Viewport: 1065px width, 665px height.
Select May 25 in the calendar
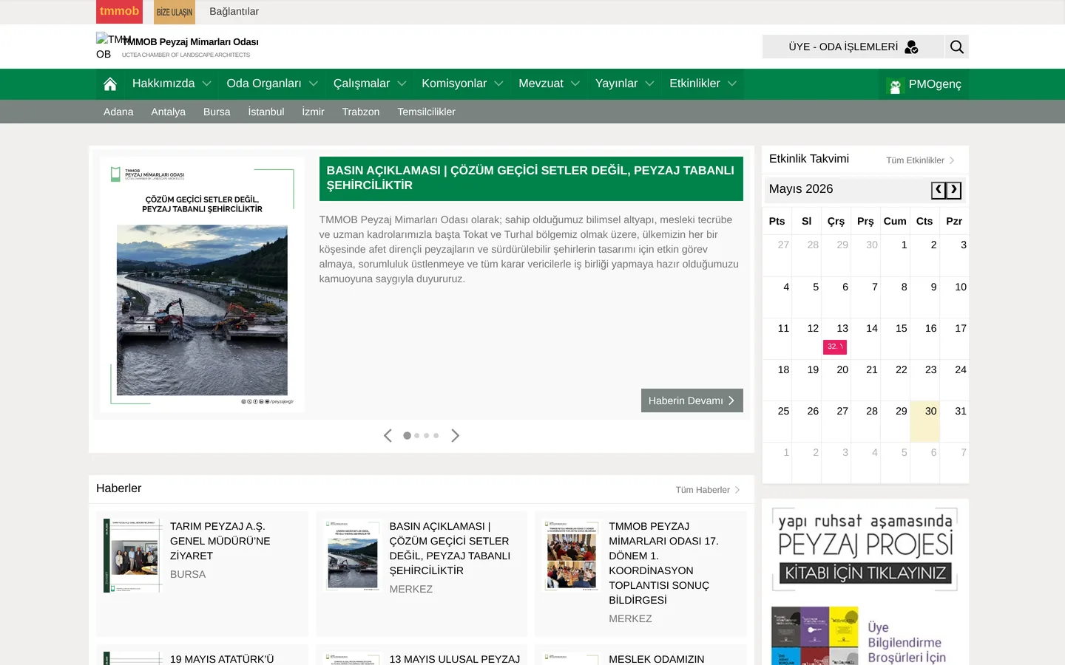(777, 422)
